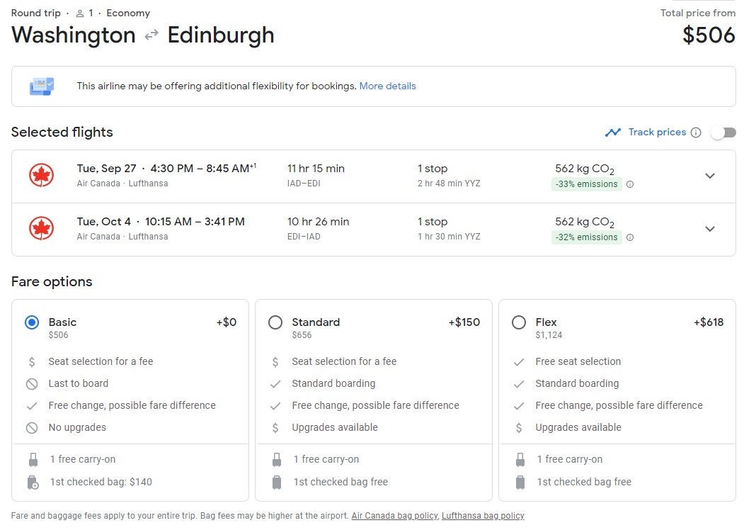Click the Flex fare +$618 price
This screenshot has height=530, width=744.
tap(708, 322)
